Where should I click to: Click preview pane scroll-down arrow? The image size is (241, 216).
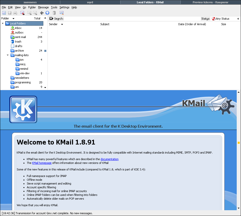click(x=238, y=208)
